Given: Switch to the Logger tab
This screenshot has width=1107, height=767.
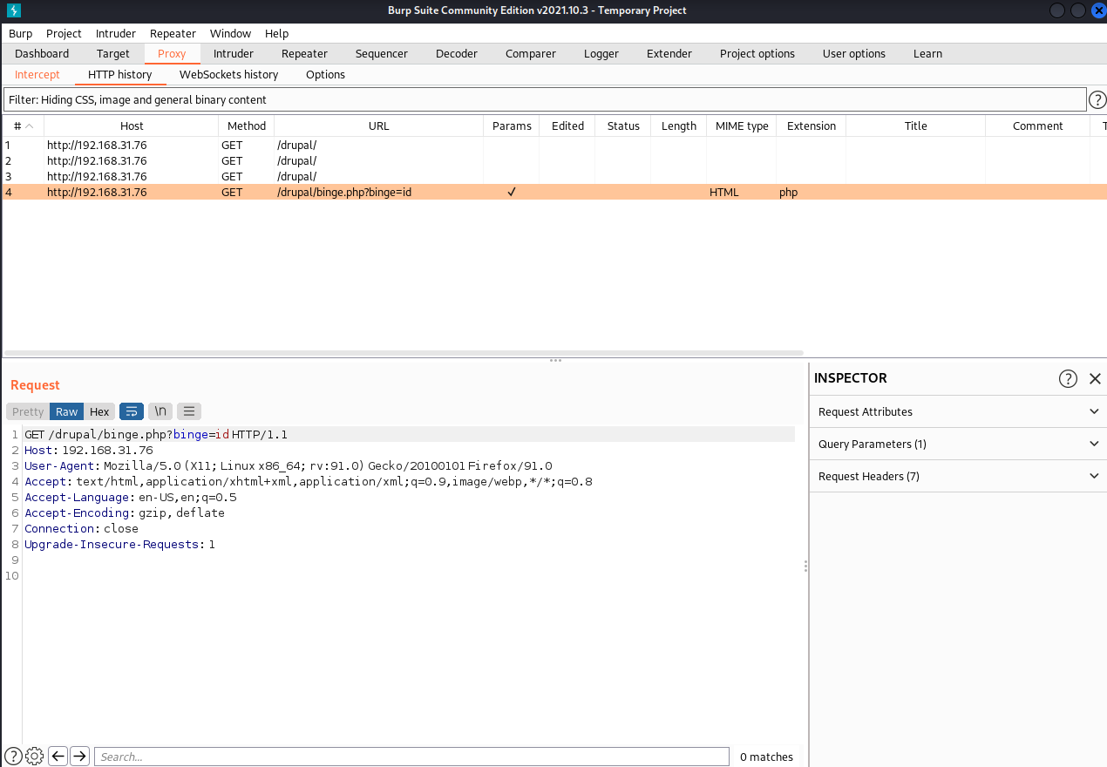Looking at the screenshot, I should [601, 53].
